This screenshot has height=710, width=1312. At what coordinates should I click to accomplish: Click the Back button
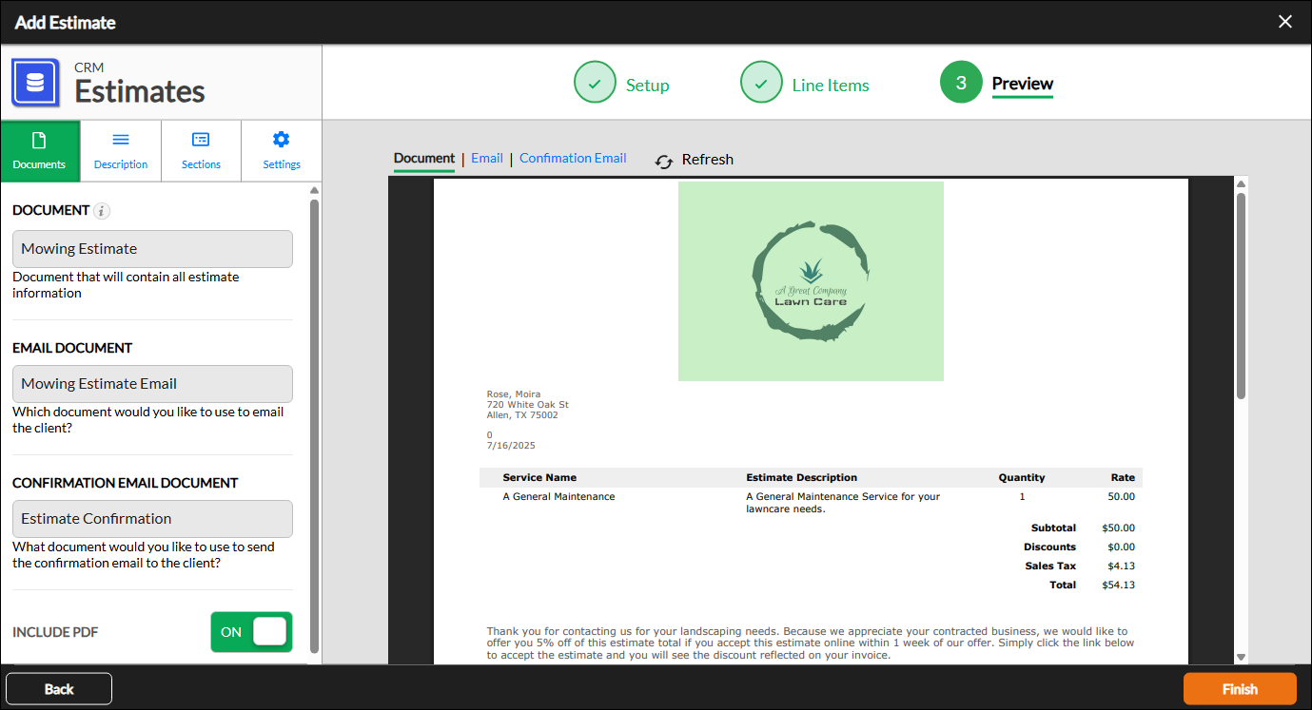[x=59, y=689]
